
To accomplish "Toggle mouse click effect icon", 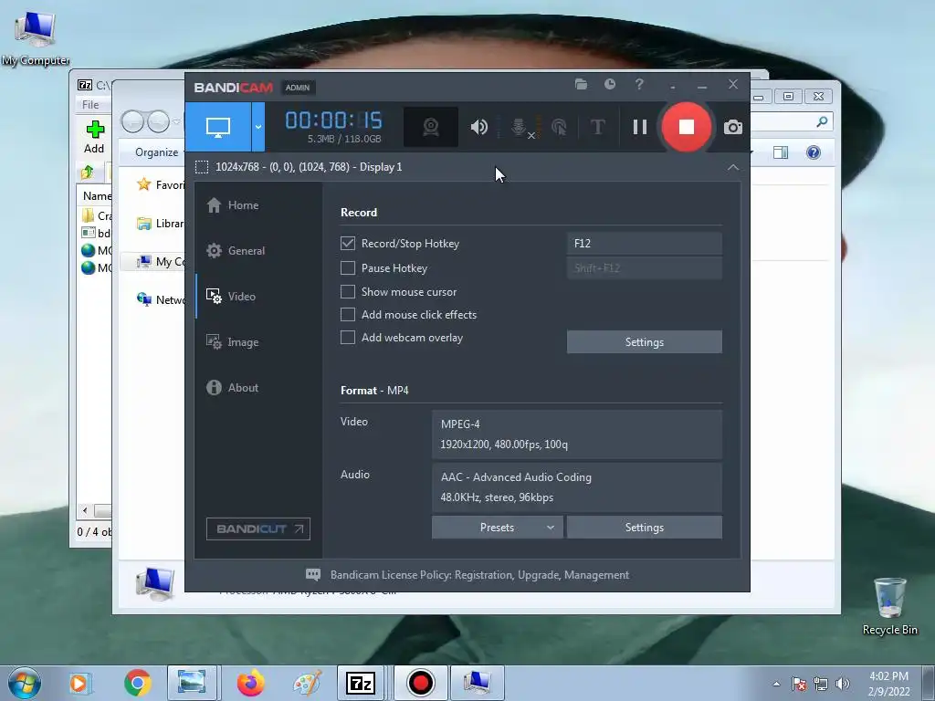I will (x=560, y=126).
